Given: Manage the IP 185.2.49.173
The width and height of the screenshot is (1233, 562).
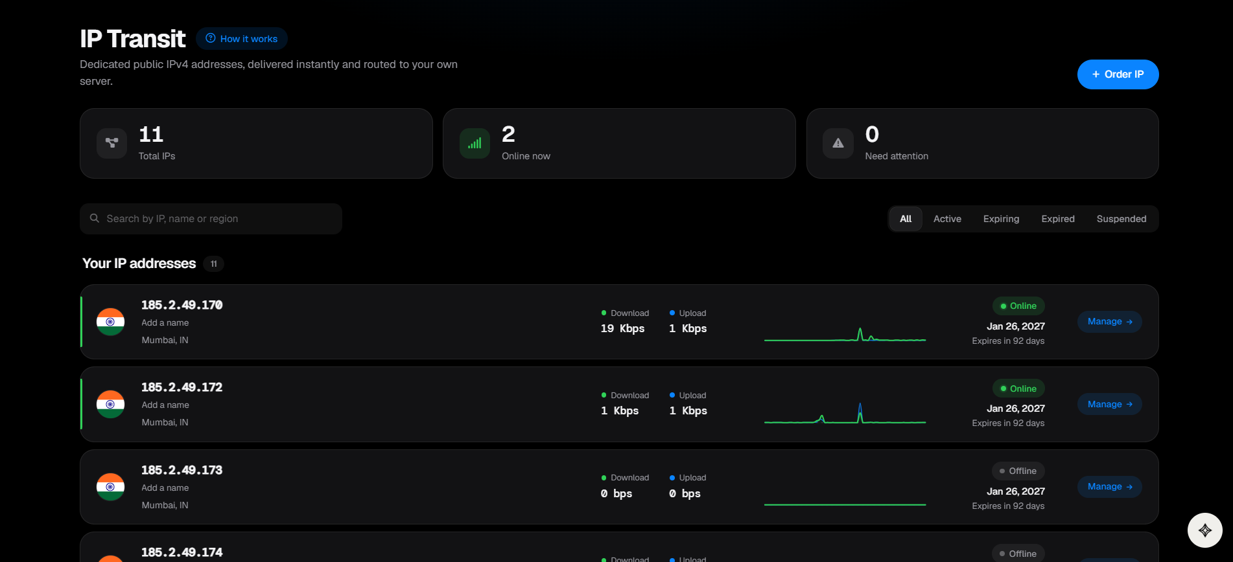Looking at the screenshot, I should coord(1110,487).
